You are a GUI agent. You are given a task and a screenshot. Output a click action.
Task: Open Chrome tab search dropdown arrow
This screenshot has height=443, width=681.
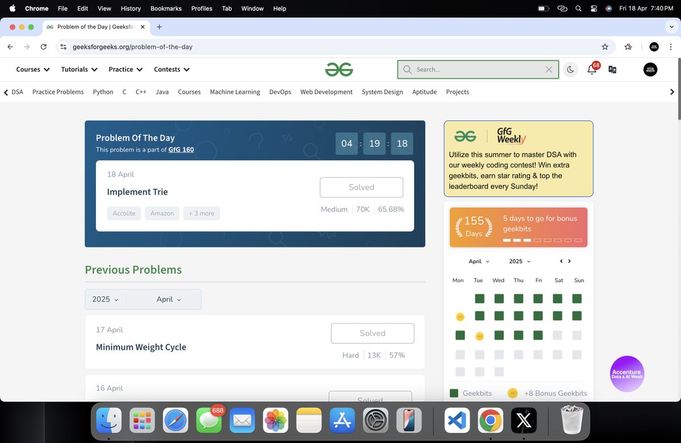coord(672,27)
